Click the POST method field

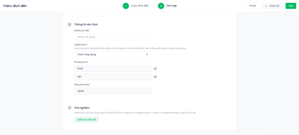[x=113, y=69]
